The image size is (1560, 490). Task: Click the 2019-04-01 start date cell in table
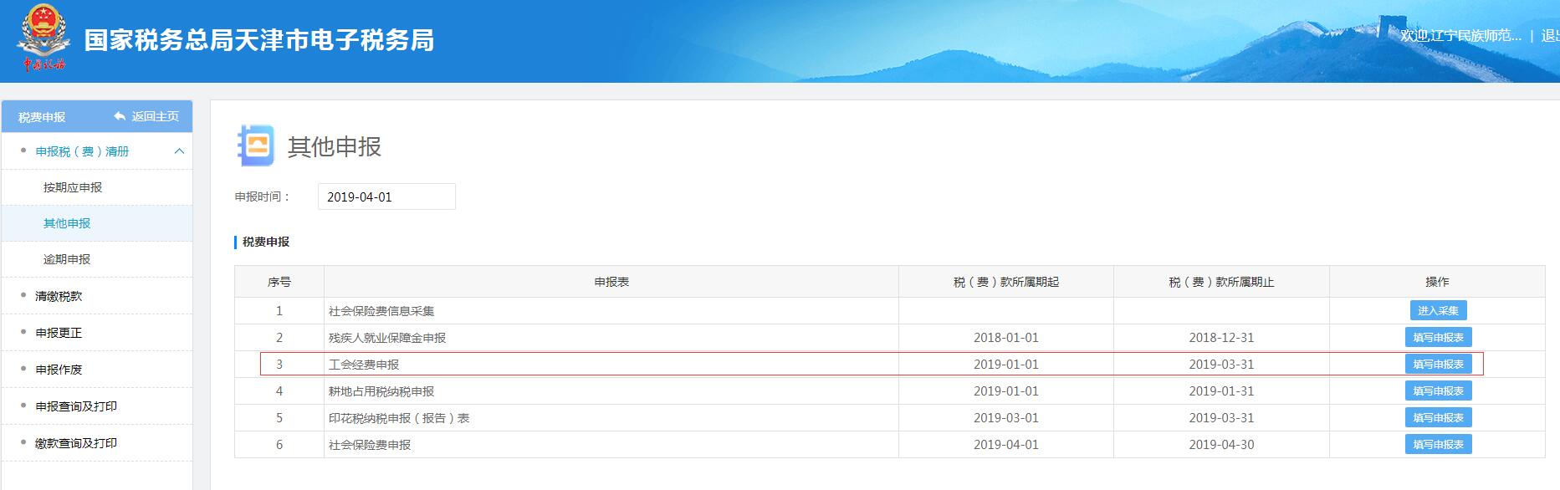pos(1006,445)
